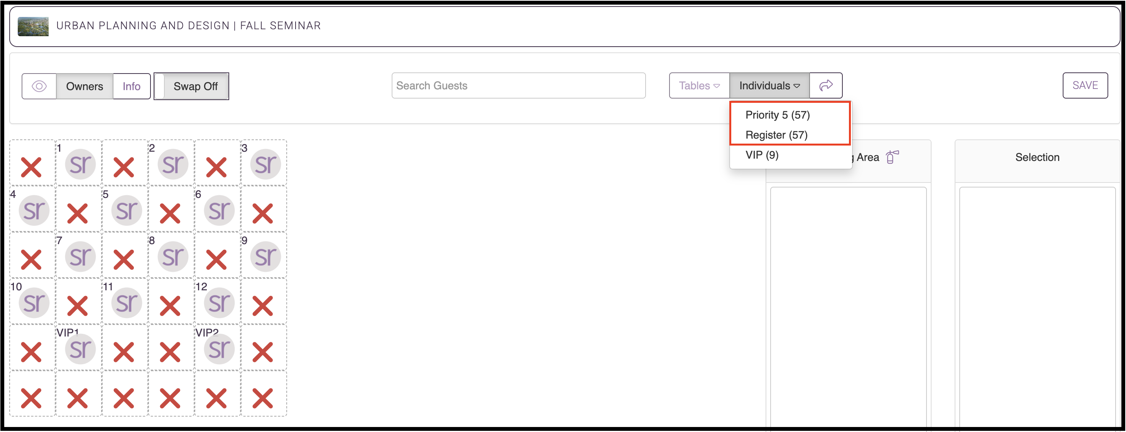Select table 2 icon

tap(173, 164)
